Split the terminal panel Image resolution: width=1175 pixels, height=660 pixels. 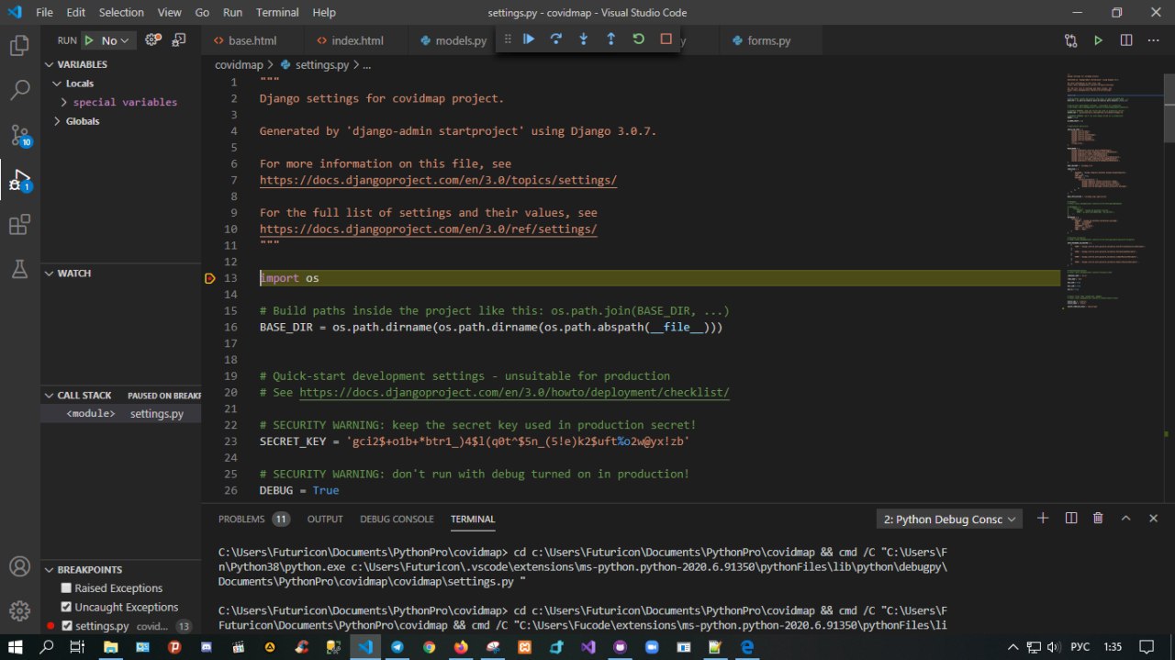[1070, 519]
